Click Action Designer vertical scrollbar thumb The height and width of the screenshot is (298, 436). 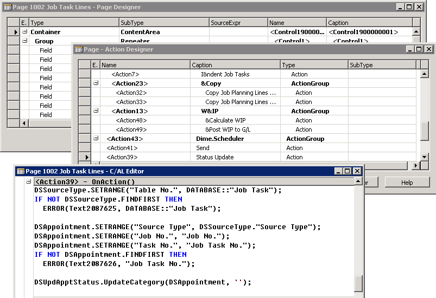point(424,131)
